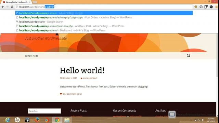Click the site search magnifier icon

tap(189, 56)
